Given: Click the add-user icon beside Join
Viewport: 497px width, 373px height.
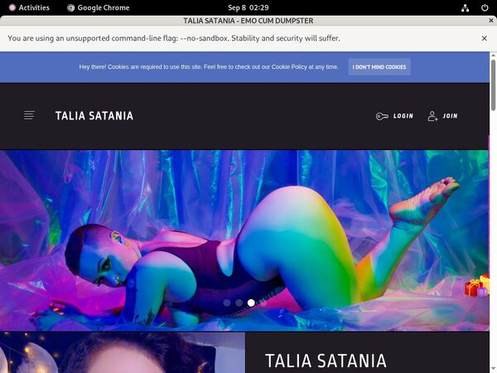Looking at the screenshot, I should 432,116.
